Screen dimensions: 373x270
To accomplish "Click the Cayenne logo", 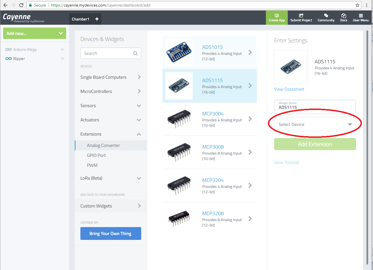I will pos(24,18).
